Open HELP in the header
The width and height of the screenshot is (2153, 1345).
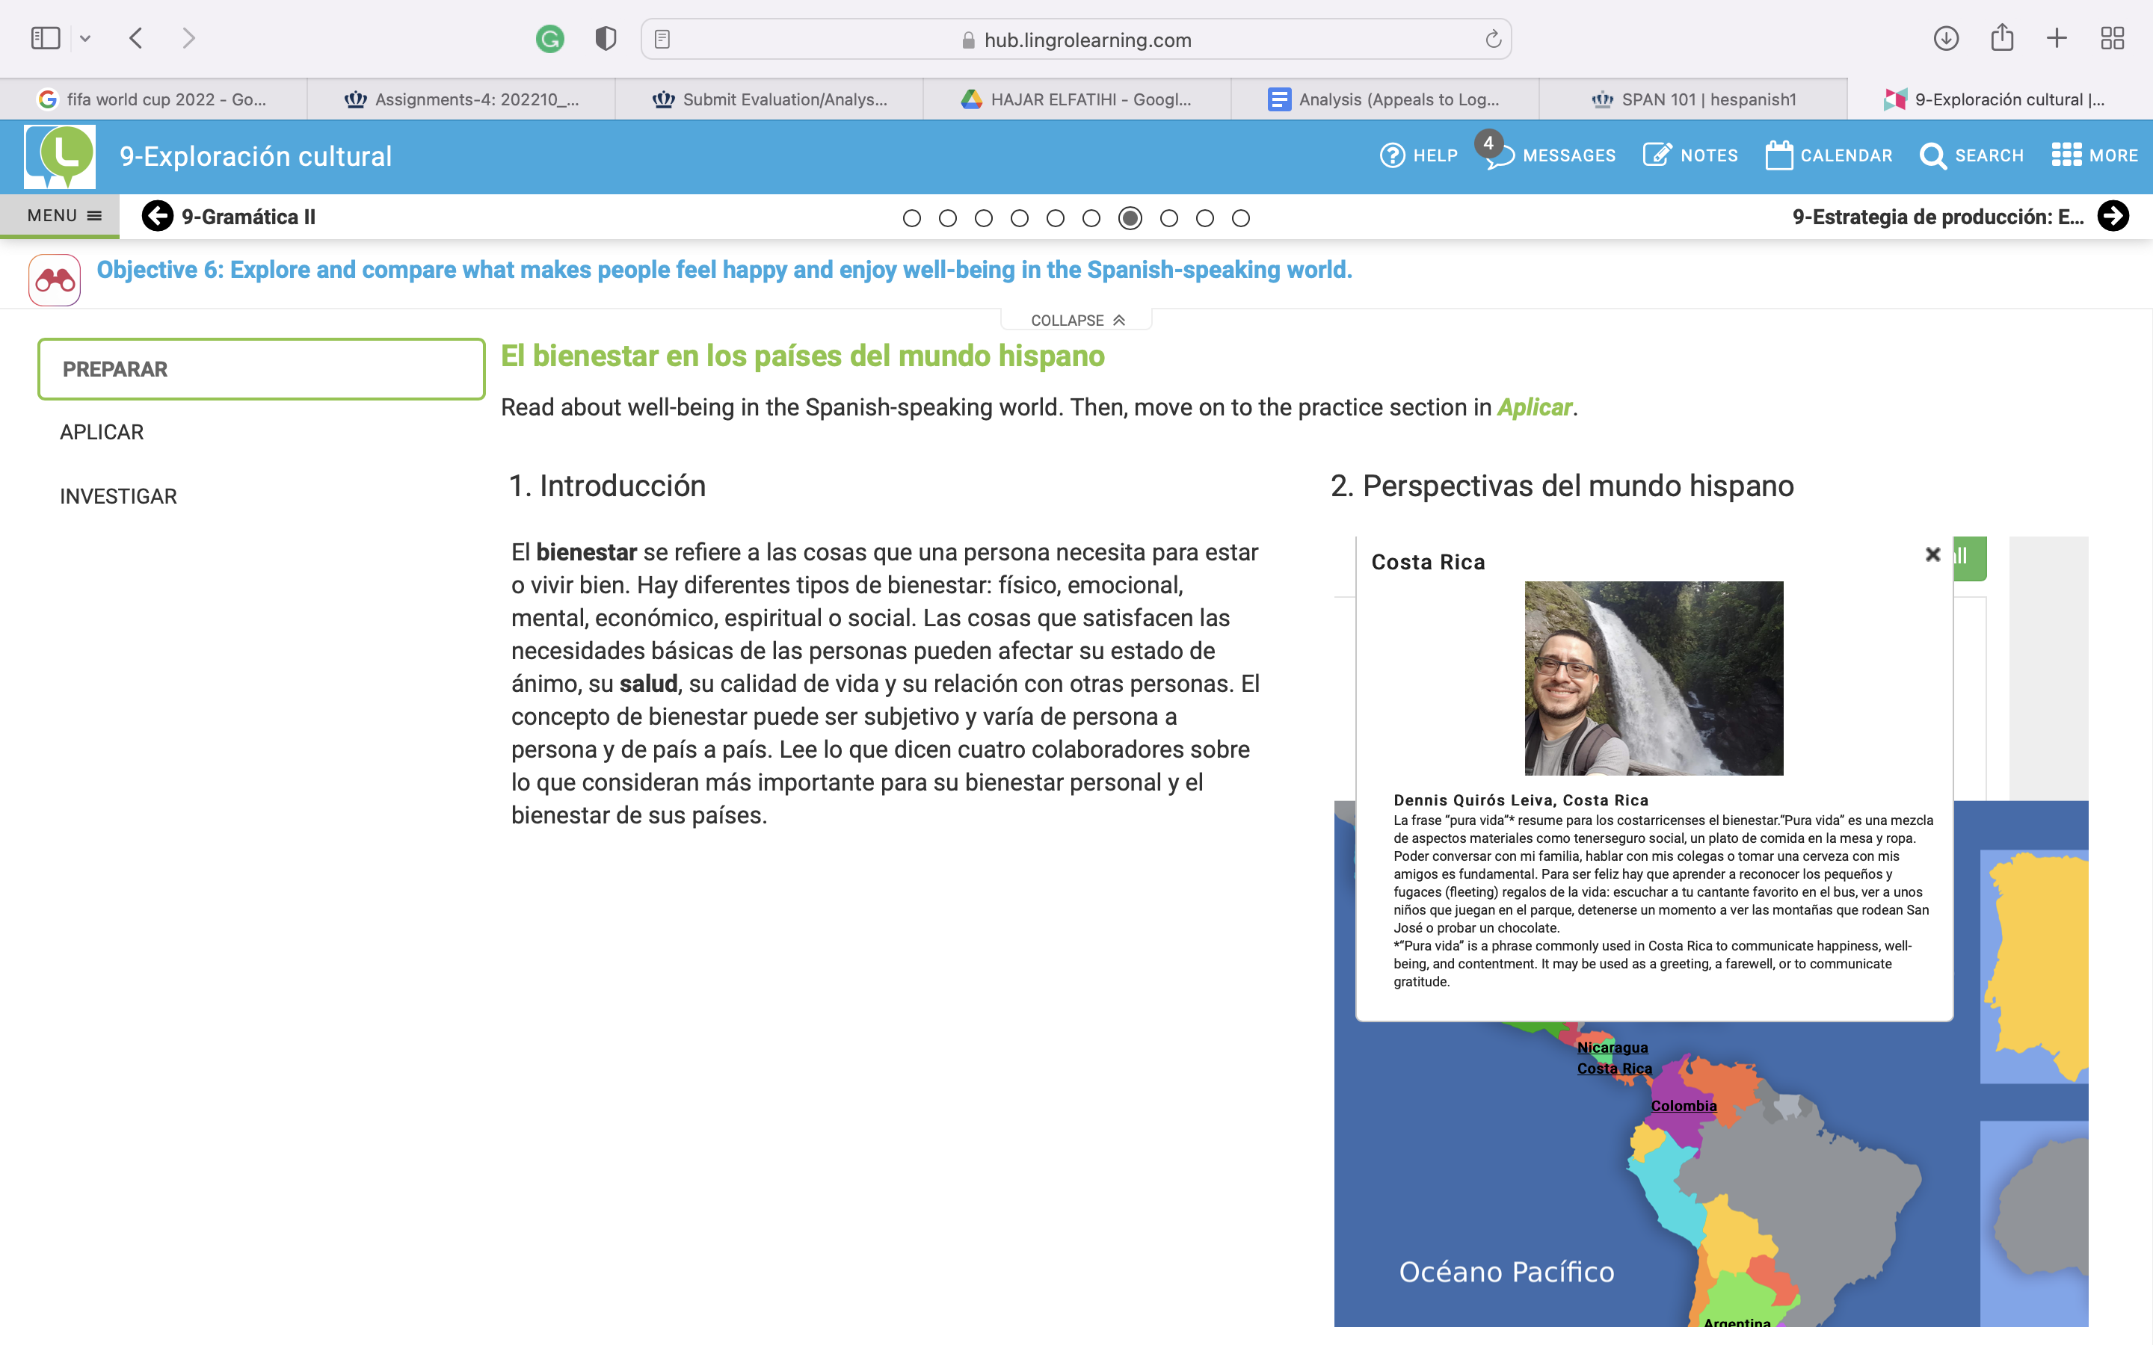pyautogui.click(x=1418, y=155)
